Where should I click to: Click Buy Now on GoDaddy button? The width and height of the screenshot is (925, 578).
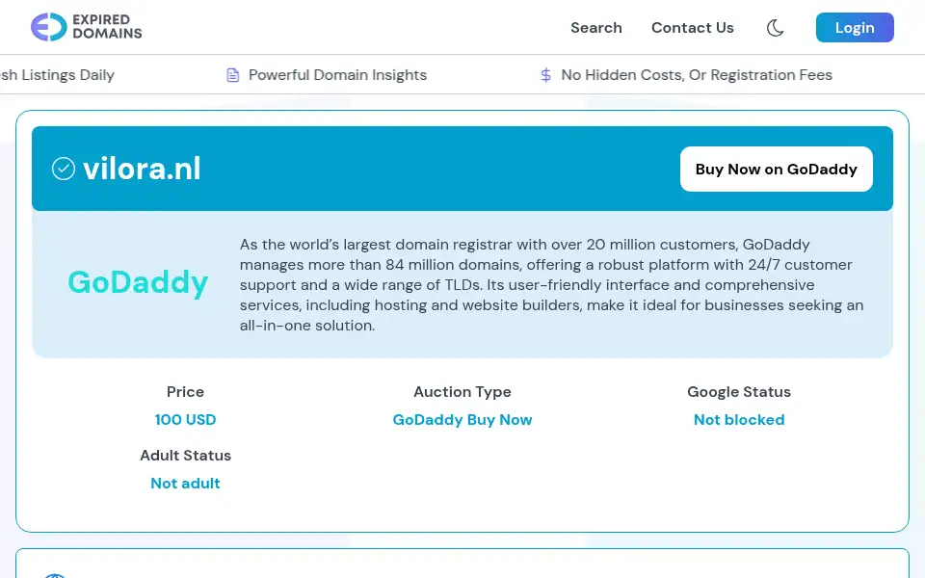(777, 170)
